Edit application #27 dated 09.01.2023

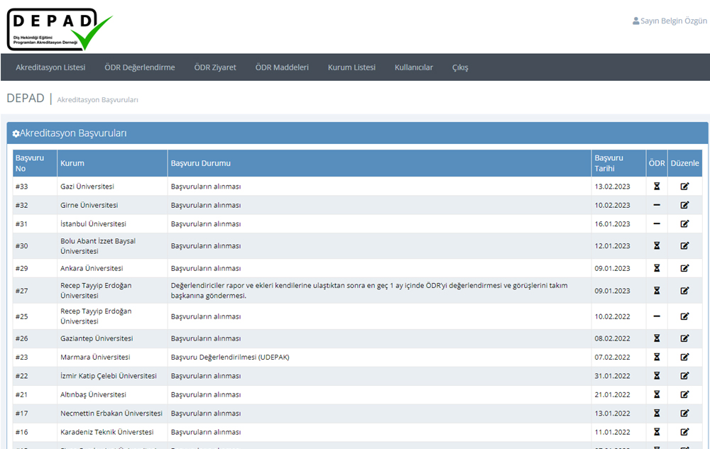(684, 291)
